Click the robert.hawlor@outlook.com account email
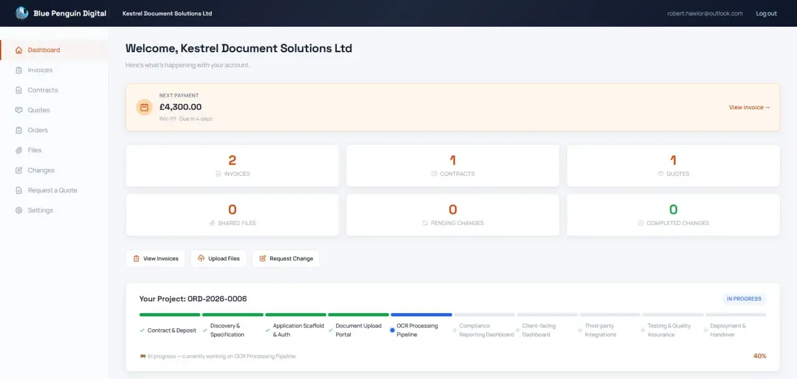 point(705,13)
